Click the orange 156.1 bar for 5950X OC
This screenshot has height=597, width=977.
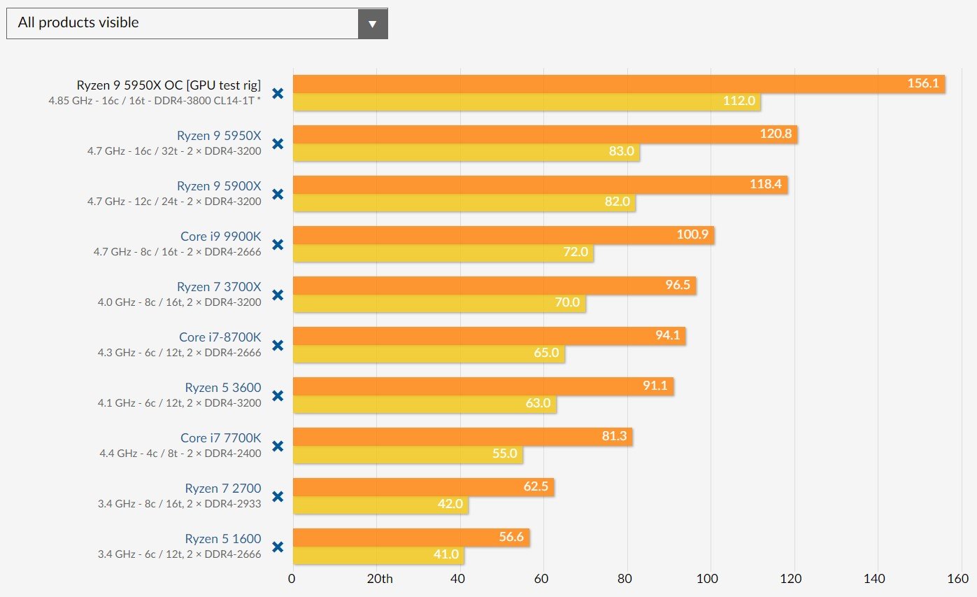(619, 84)
